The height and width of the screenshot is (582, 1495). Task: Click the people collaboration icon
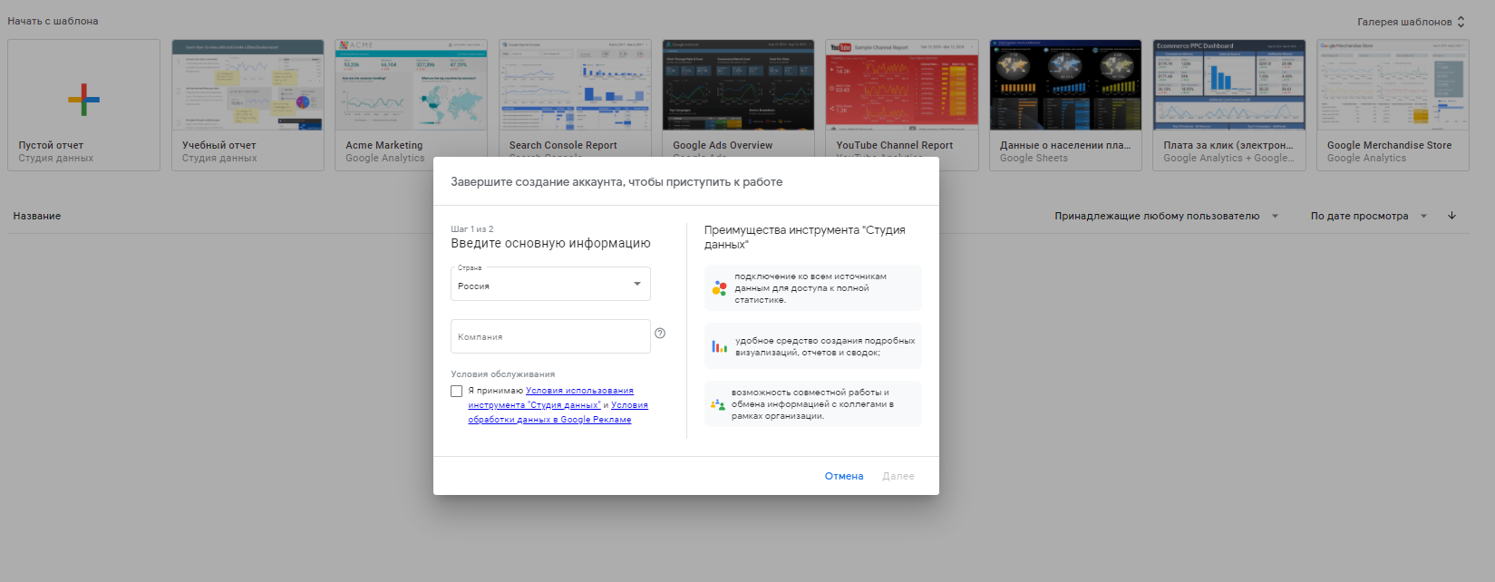point(718,404)
